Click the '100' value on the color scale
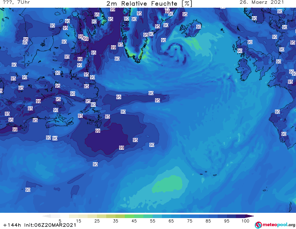 coord(245,221)
